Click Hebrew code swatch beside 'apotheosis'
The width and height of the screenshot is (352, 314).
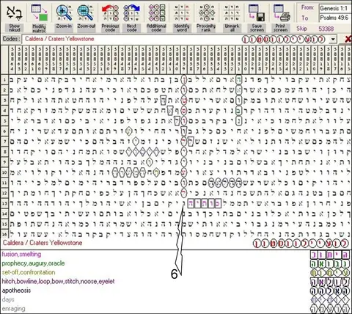tap(329, 291)
